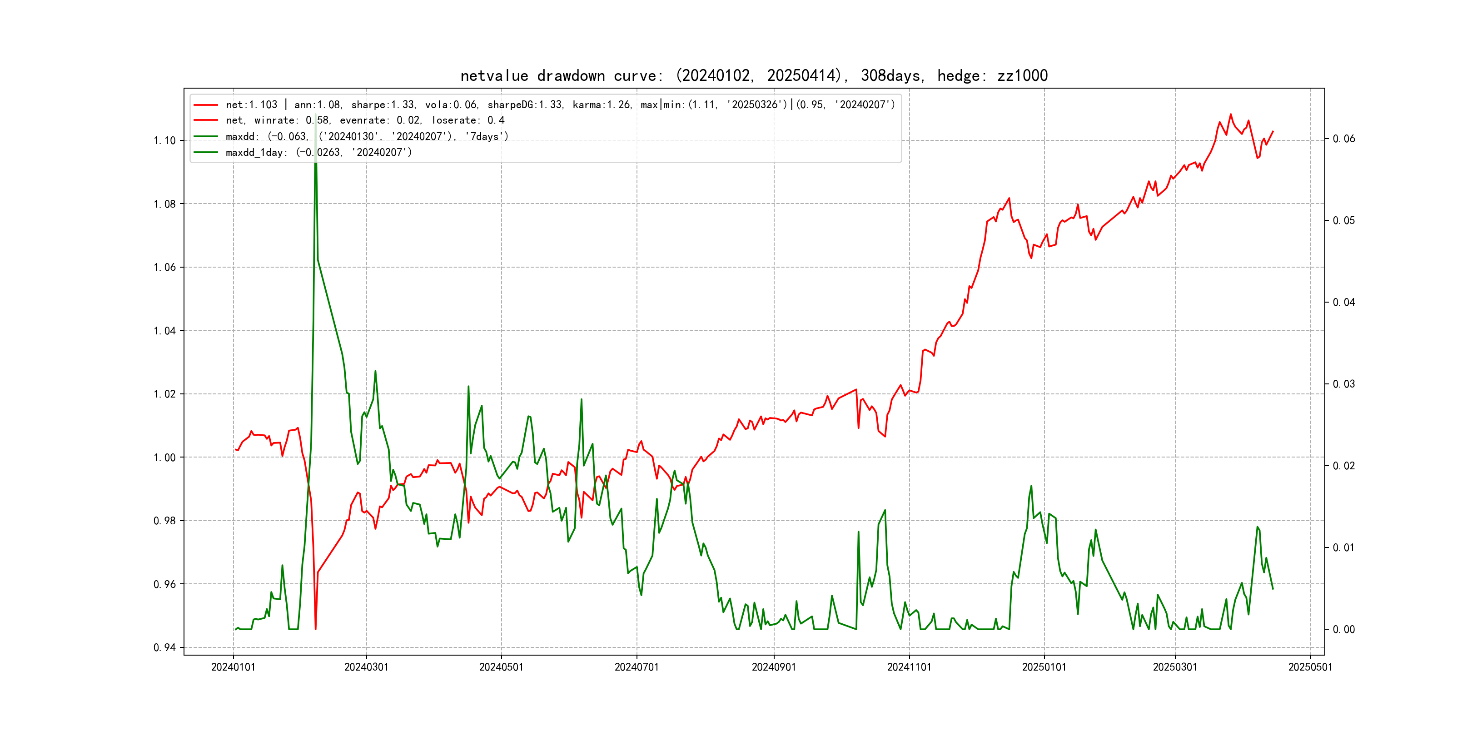Click the chart title mentioning hedge zz1000
Image resolution: width=1472 pixels, height=736 pixels.
(754, 75)
